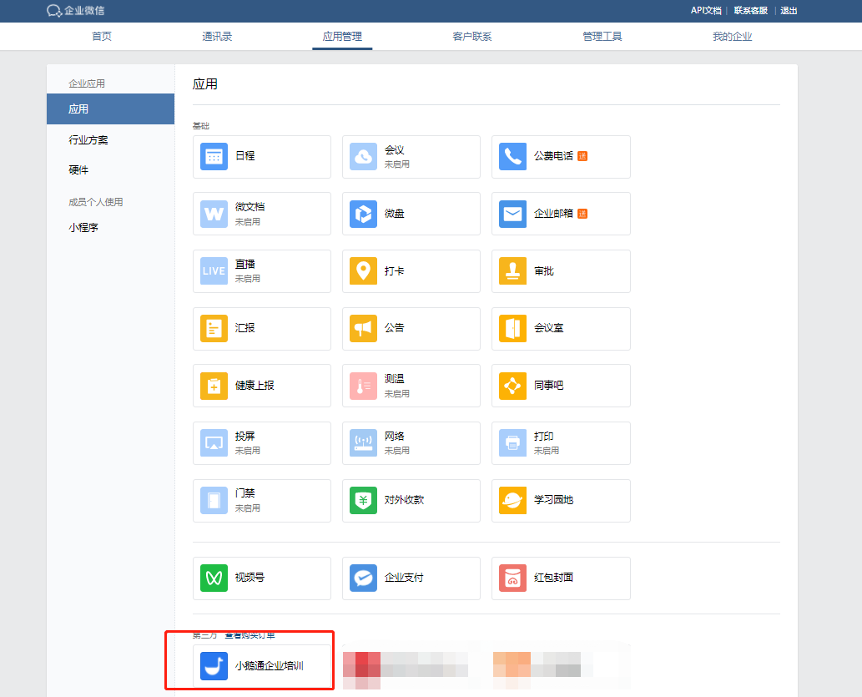
Task: Go to the 首页 tab
Action: pos(102,36)
